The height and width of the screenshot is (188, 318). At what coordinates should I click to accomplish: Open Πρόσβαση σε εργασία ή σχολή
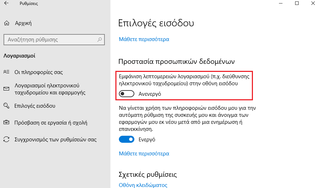51,123
